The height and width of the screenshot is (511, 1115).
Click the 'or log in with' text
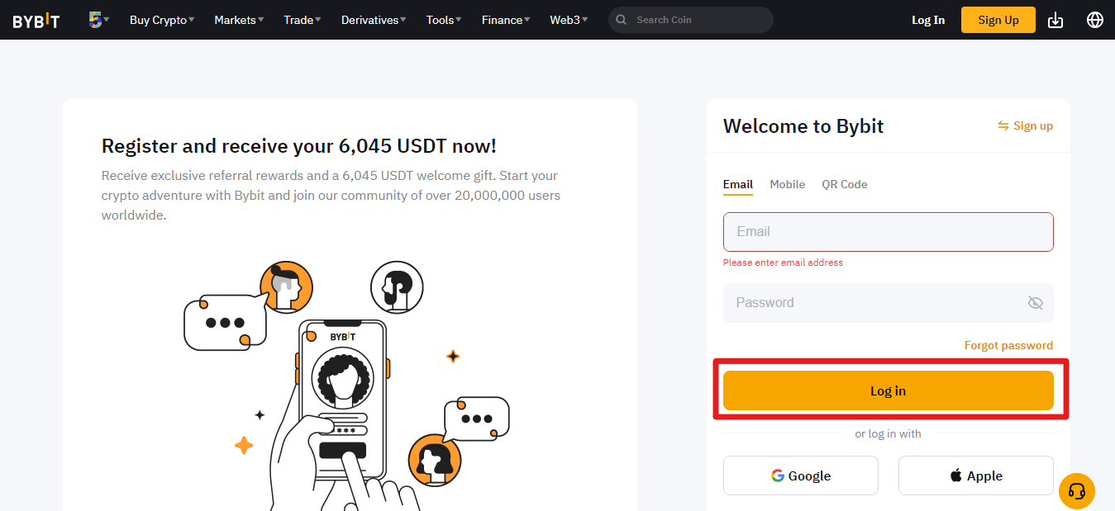(x=889, y=433)
